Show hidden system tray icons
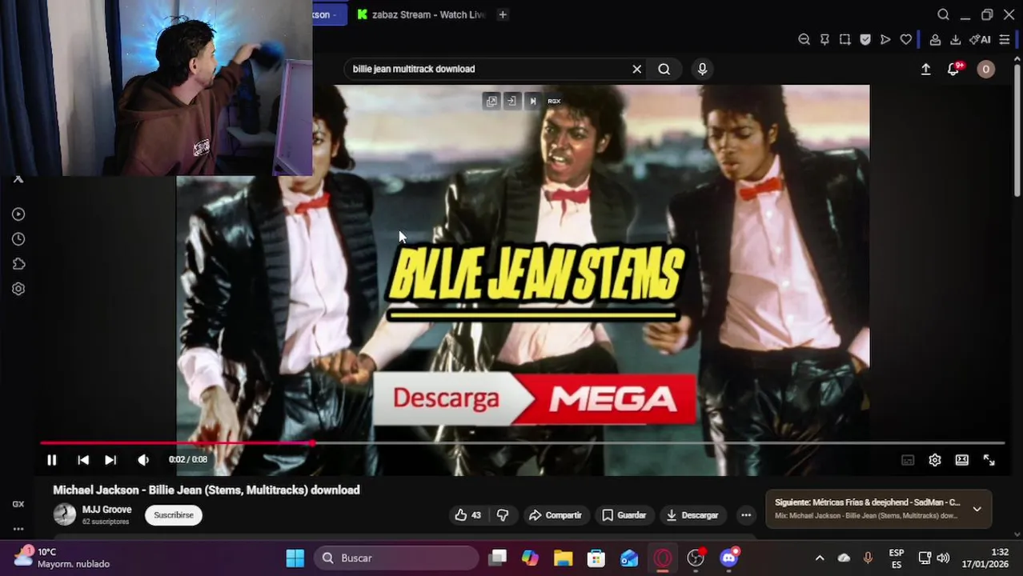Screen dimensions: 1023x576 (820, 558)
